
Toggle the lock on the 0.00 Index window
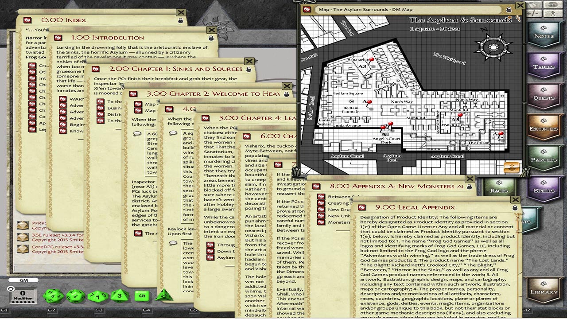[181, 20]
